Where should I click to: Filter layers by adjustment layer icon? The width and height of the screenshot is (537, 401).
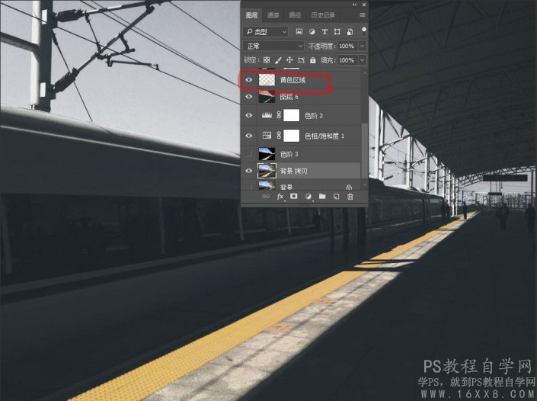pos(312,32)
